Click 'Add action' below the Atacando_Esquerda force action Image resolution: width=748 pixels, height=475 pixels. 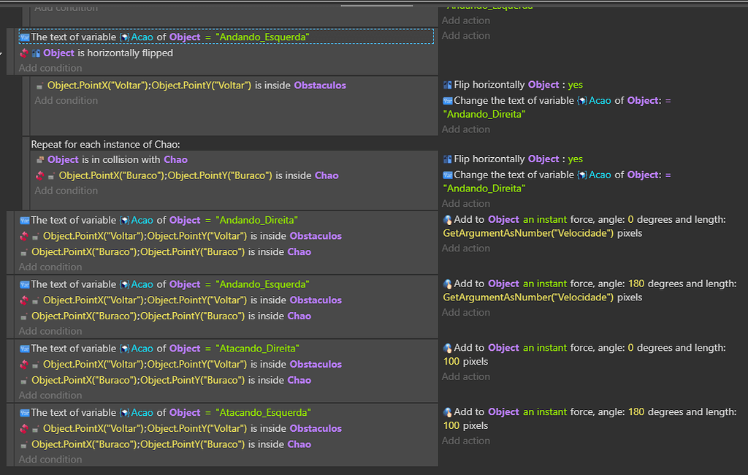pos(465,441)
